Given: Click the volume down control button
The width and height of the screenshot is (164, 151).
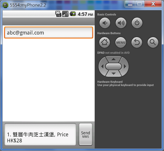Looking at the screenshot, I should tap(105, 23).
